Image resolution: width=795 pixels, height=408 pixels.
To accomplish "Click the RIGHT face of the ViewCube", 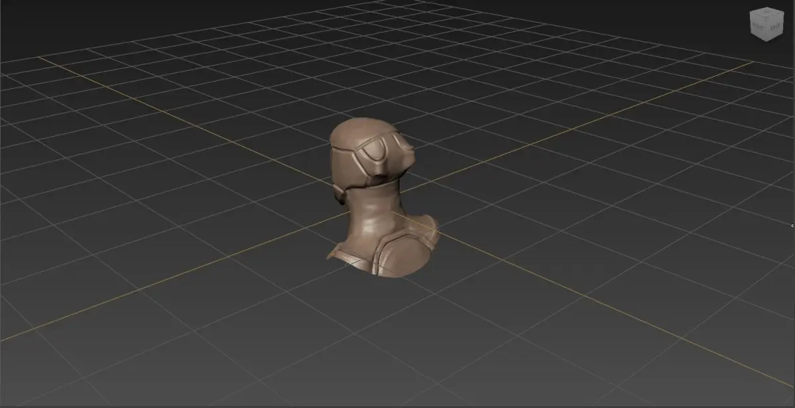I will (758, 26).
